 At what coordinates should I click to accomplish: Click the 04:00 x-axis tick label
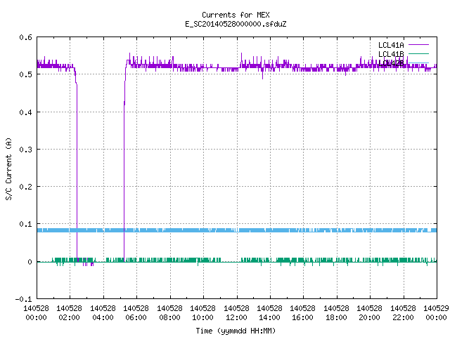pyautogui.click(x=103, y=312)
